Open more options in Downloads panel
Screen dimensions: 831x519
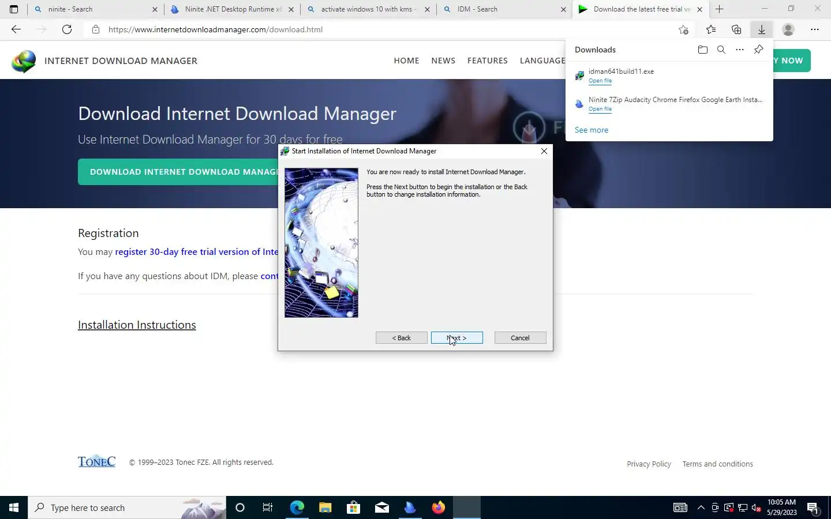(x=740, y=50)
